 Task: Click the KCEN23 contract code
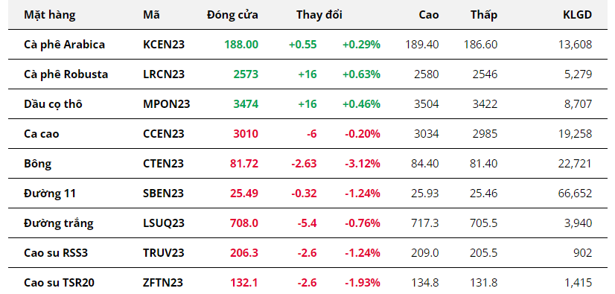[164, 45]
